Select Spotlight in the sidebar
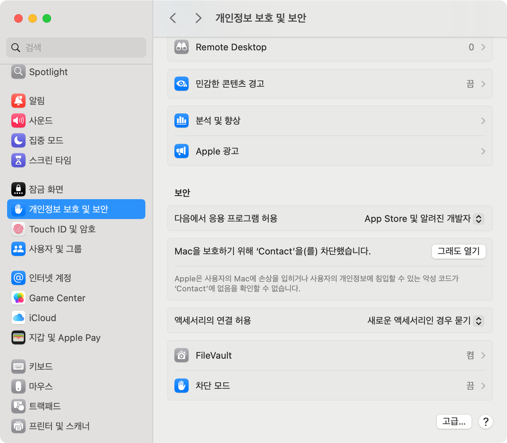 [76, 72]
